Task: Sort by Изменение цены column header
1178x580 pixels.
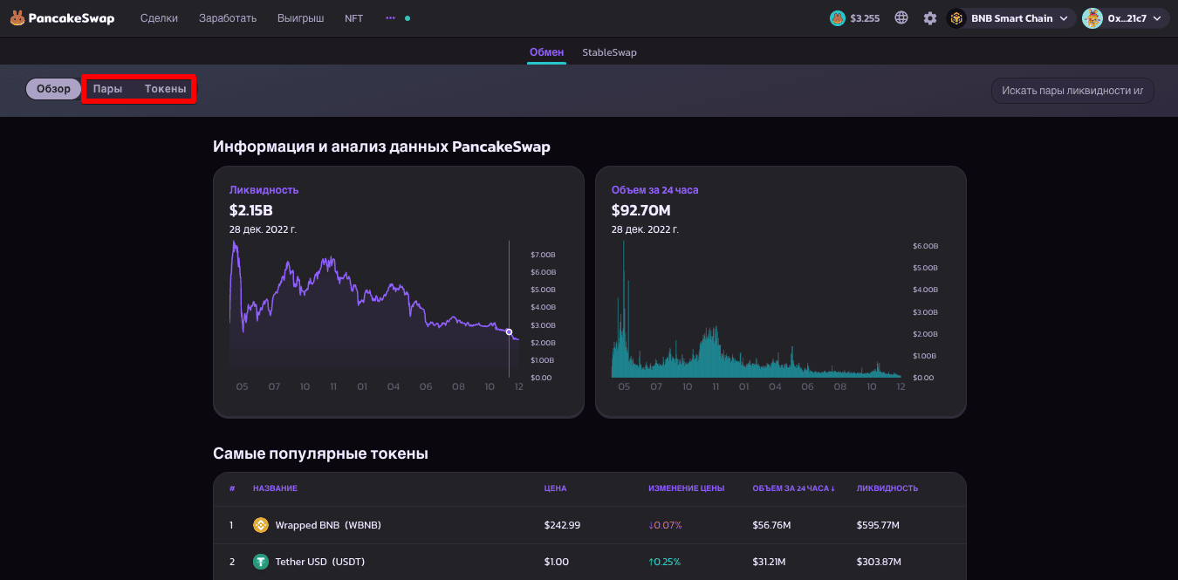Action: coord(686,488)
